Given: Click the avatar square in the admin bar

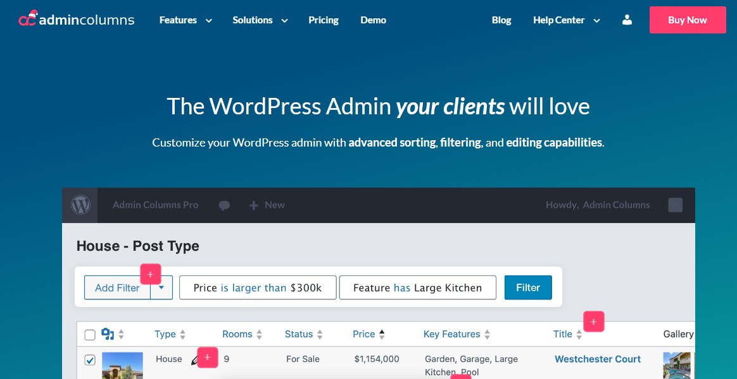Looking at the screenshot, I should click(x=675, y=205).
